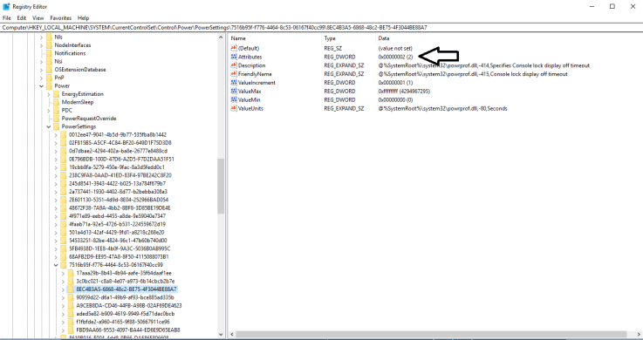Click the FriendlyName string value icon

(x=234, y=74)
